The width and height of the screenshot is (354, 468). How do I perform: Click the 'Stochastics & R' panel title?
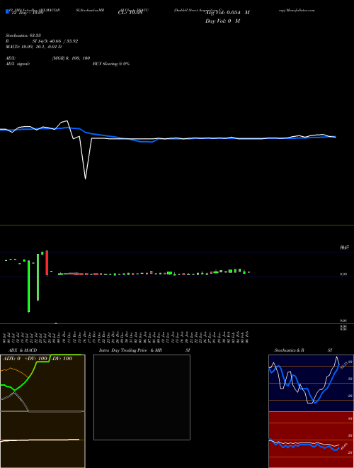289,350
